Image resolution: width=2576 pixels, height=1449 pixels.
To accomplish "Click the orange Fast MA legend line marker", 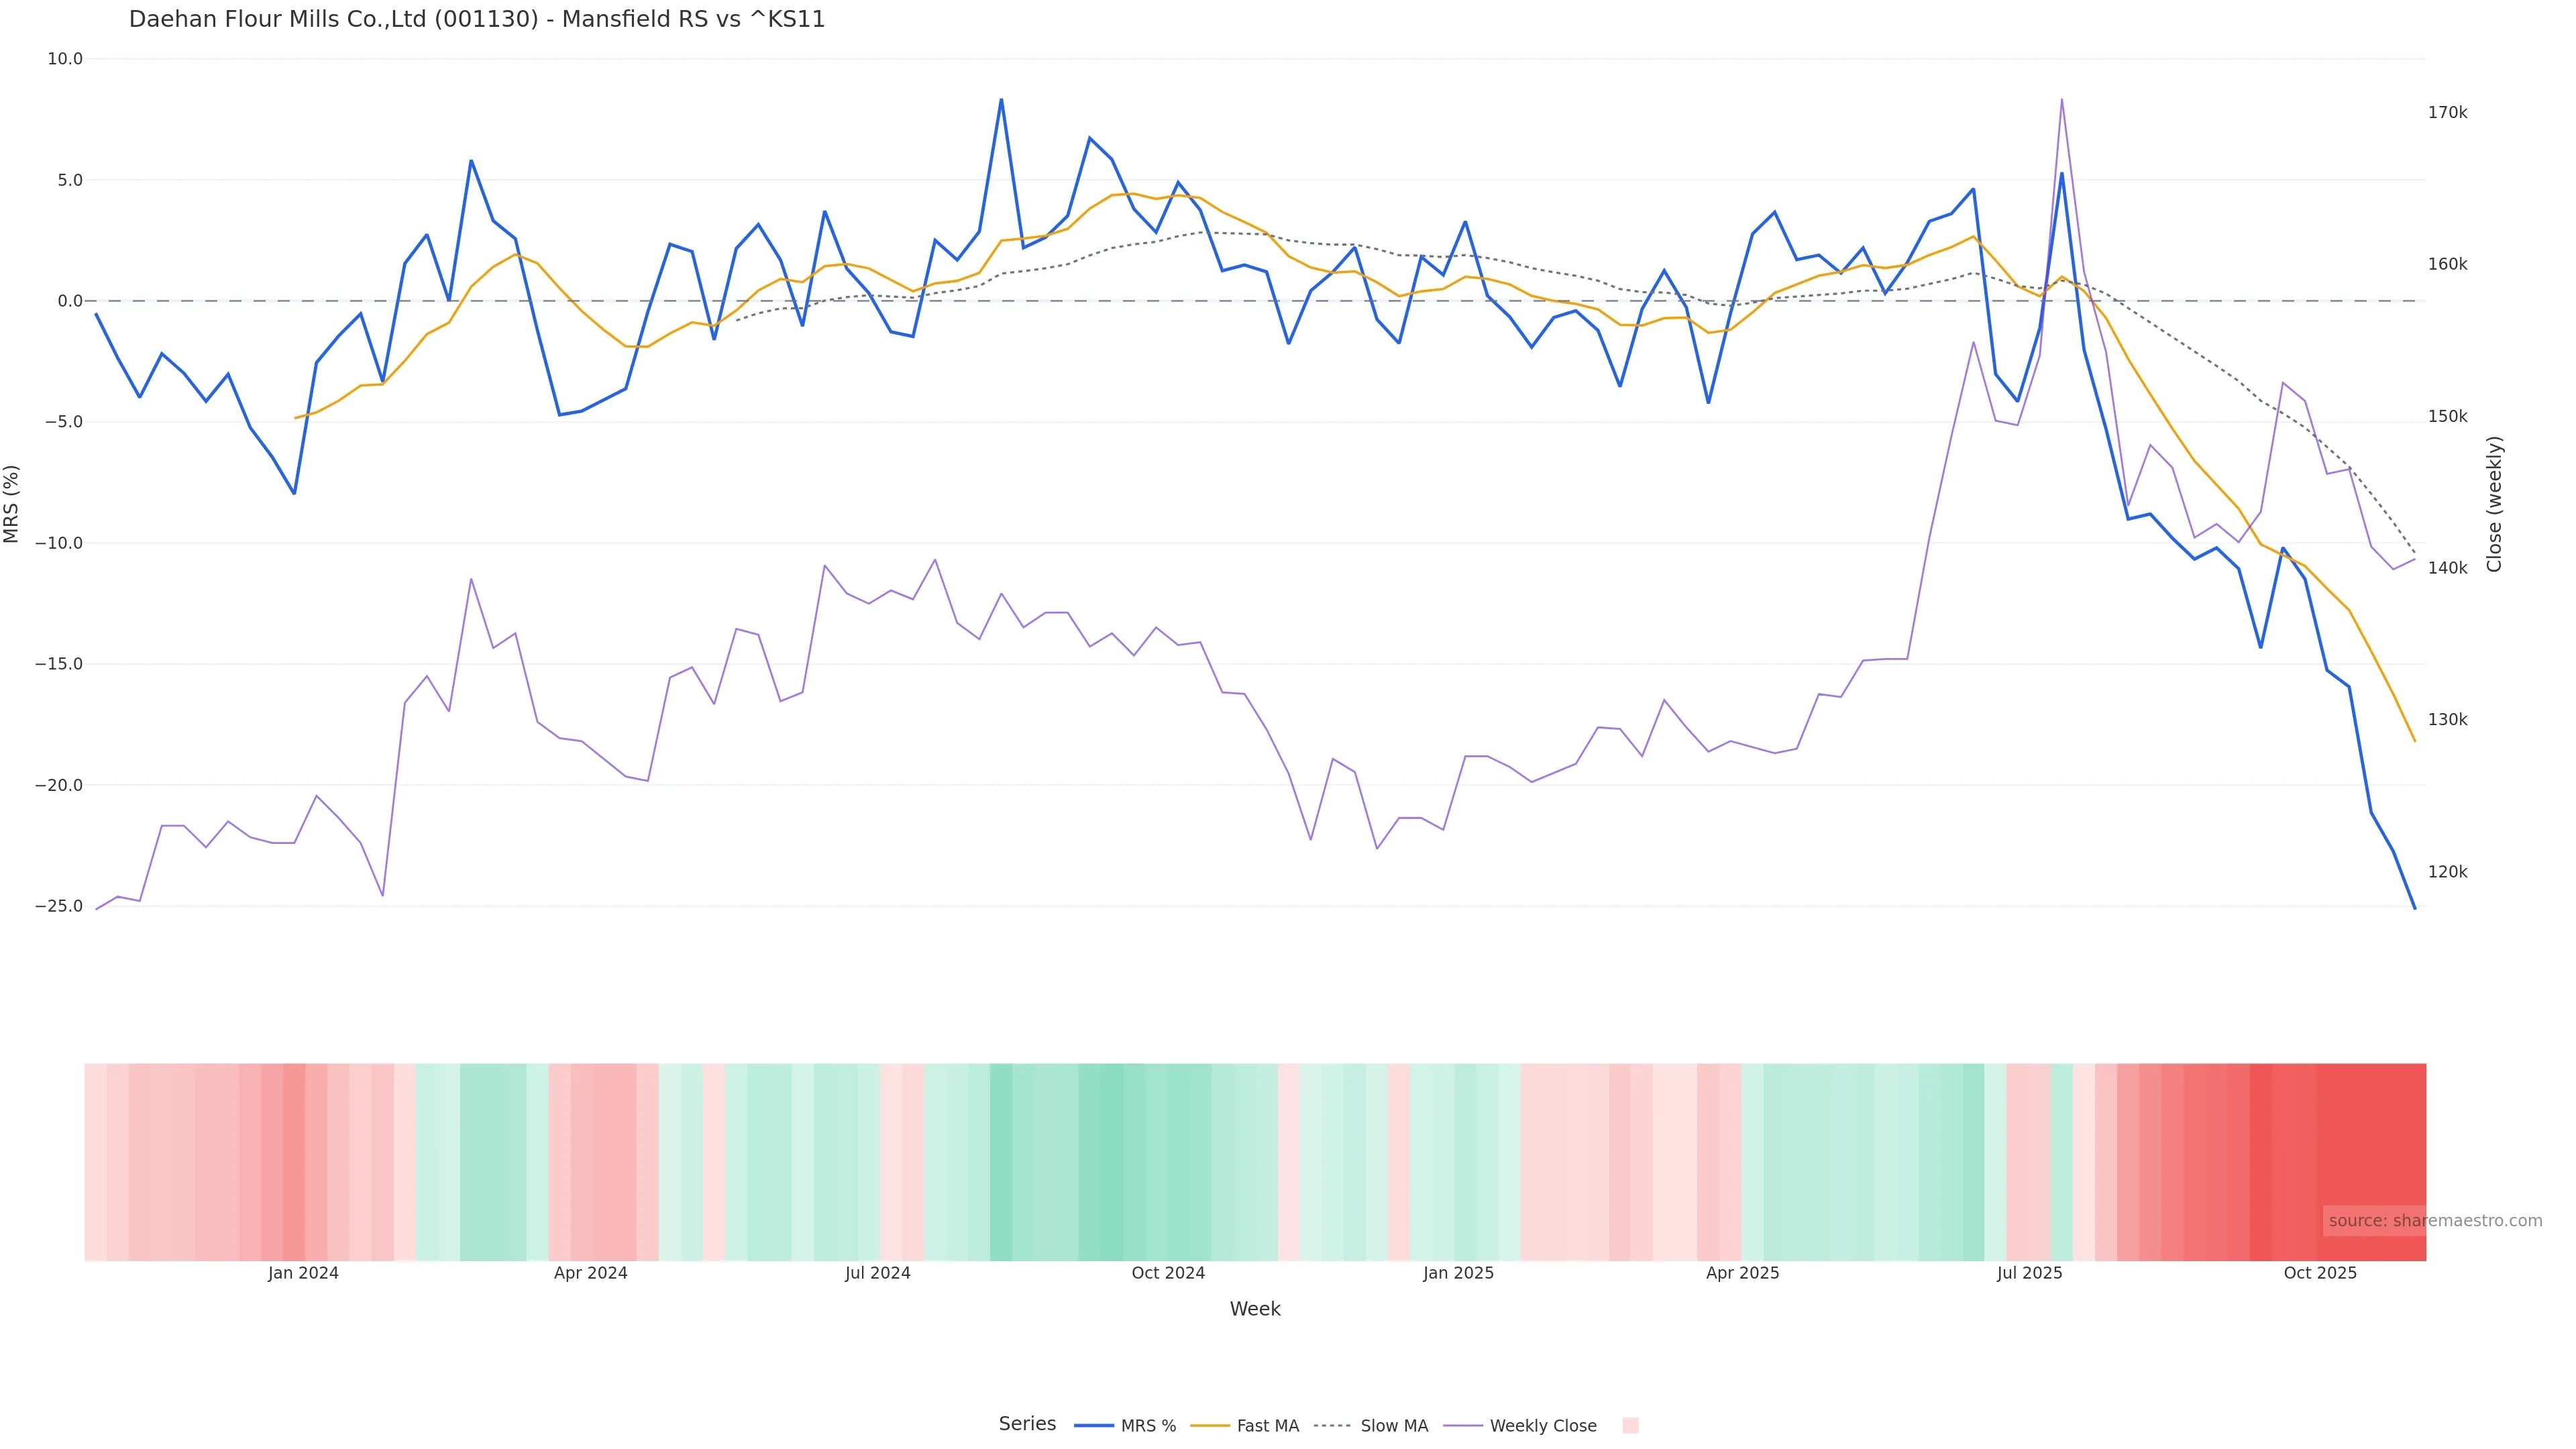I will click(1210, 1426).
